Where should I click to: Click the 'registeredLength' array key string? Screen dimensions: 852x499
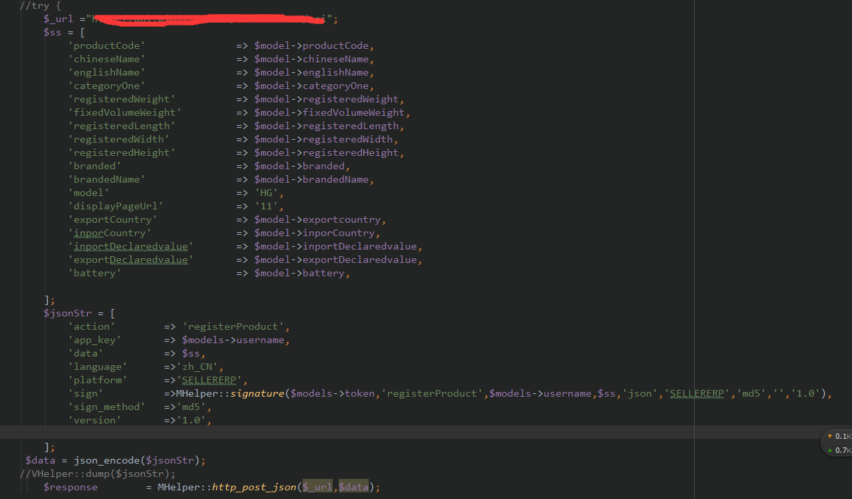tap(122, 126)
